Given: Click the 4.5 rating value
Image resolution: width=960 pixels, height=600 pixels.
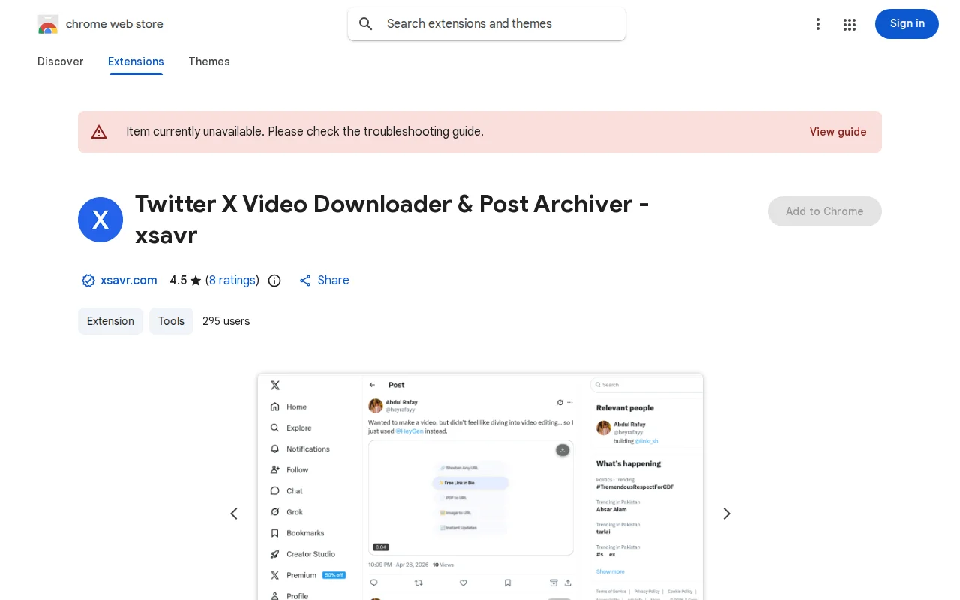Looking at the screenshot, I should [x=178, y=280].
